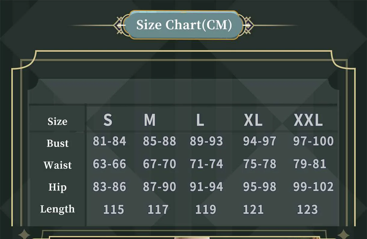
Task: Select the S size column header
Action: pos(108,120)
